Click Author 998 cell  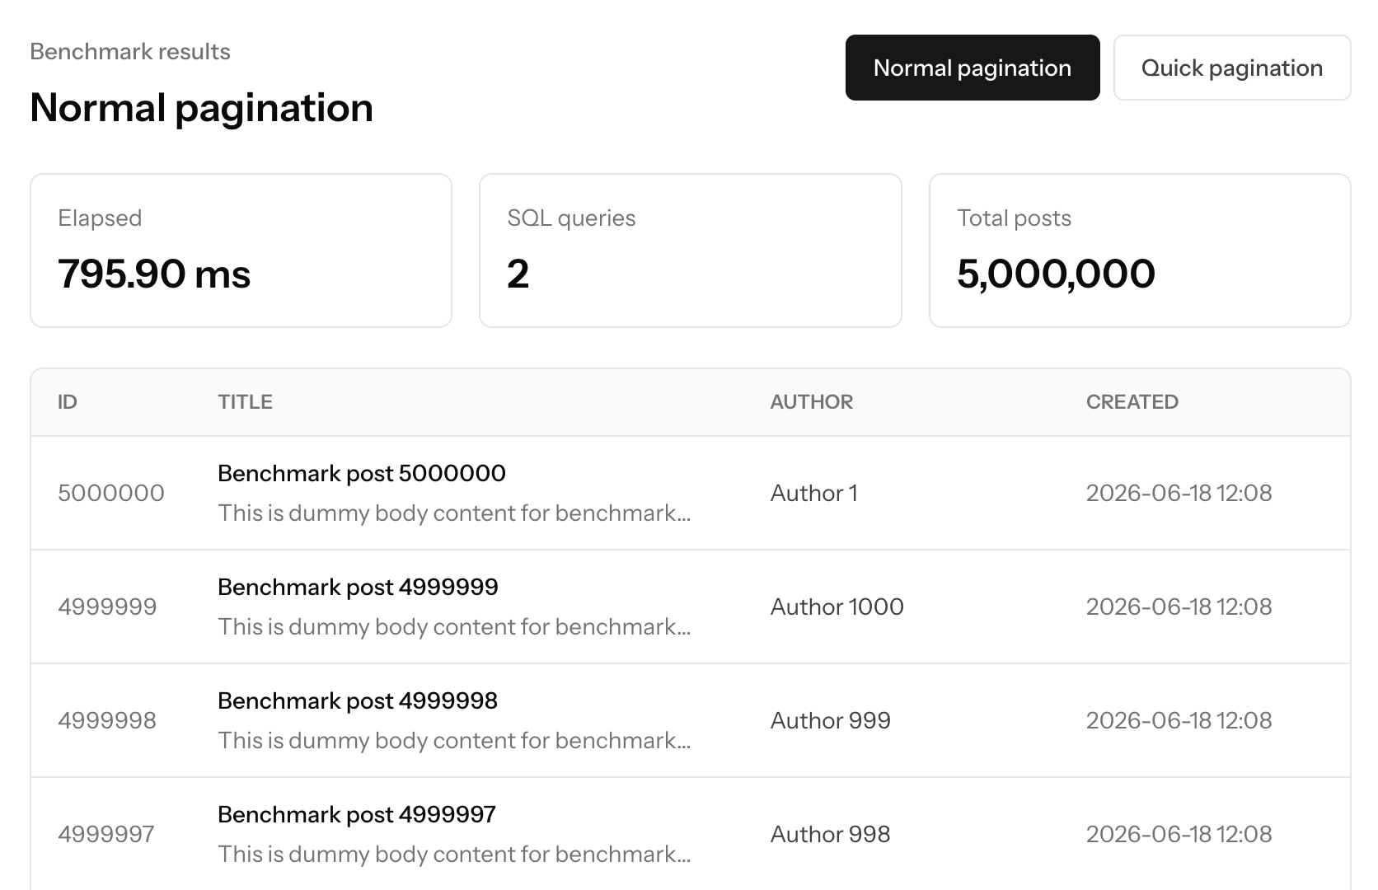point(831,834)
